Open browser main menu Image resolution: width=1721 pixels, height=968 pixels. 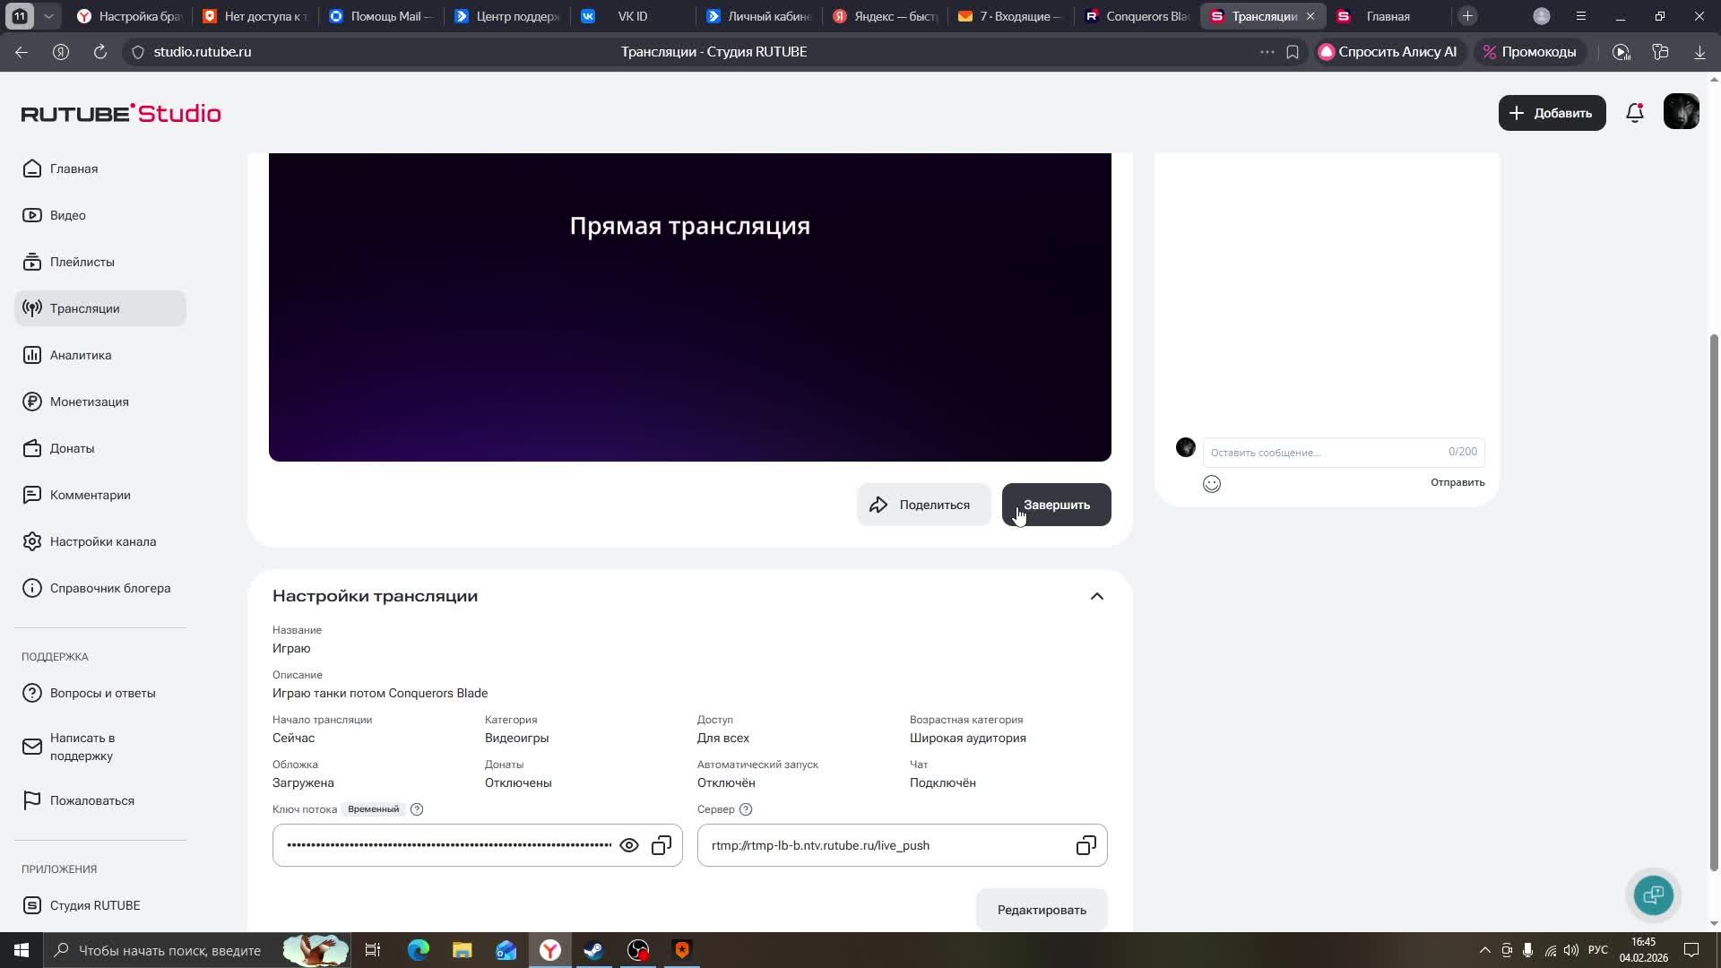click(1581, 16)
